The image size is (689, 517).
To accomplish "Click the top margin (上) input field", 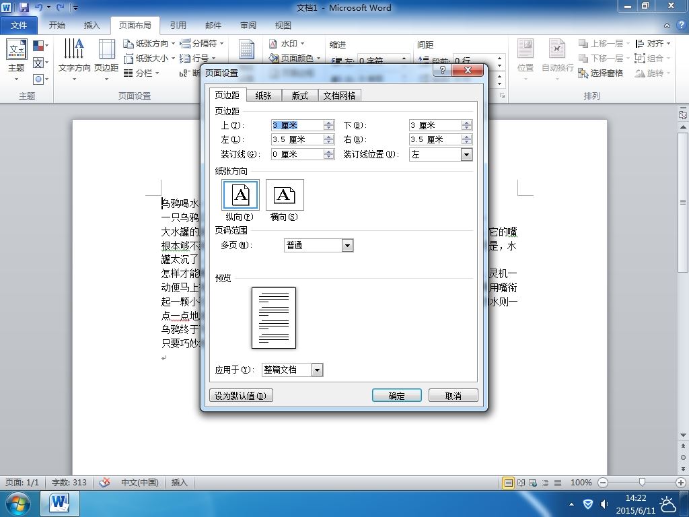I will (297, 125).
